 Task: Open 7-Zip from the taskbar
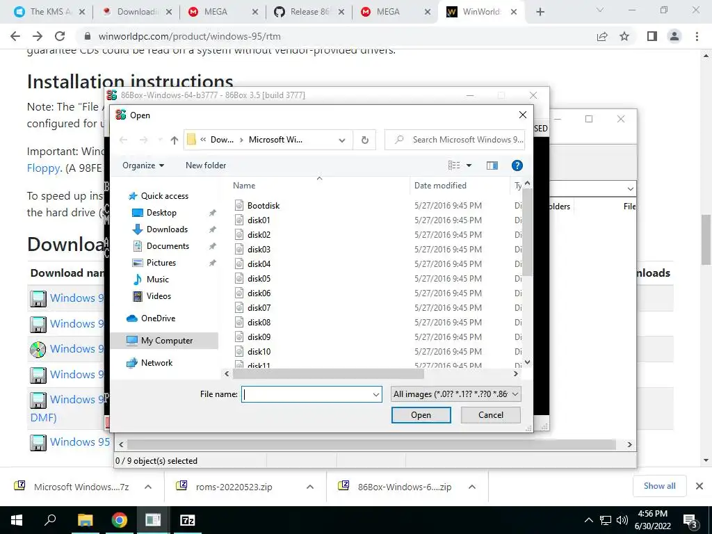point(188,520)
